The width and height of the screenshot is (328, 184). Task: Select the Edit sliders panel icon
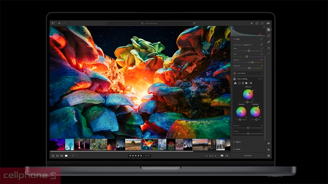268,29
